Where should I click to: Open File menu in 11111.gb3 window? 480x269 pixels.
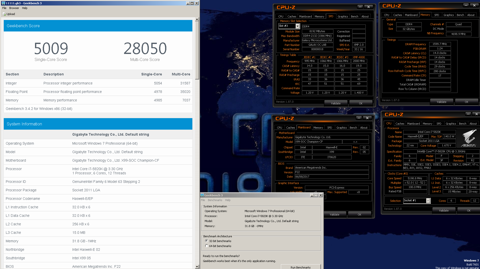(x=4, y=8)
